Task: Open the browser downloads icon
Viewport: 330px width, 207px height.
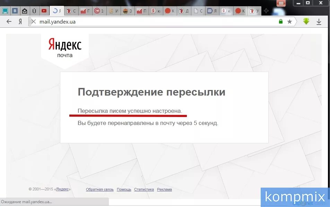Action: 319,22
